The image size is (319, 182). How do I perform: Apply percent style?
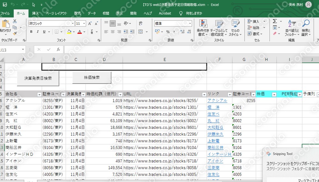tap(168, 31)
